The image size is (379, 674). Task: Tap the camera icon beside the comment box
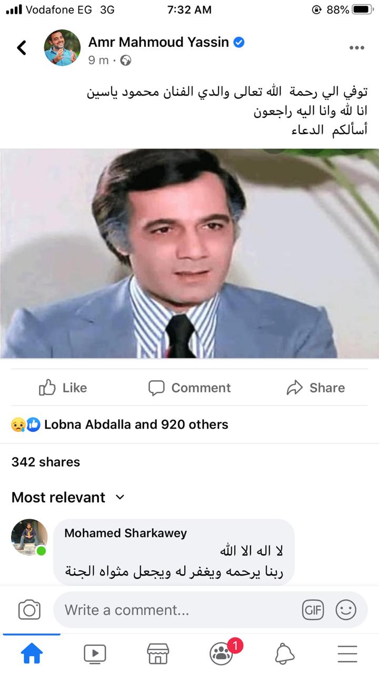pos(29,610)
